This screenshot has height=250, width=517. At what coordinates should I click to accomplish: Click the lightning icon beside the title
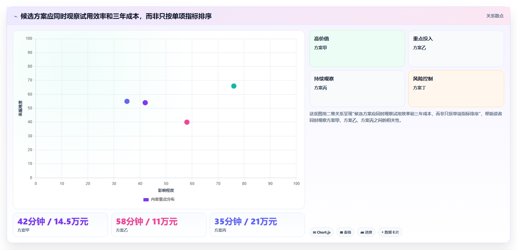click(x=15, y=16)
